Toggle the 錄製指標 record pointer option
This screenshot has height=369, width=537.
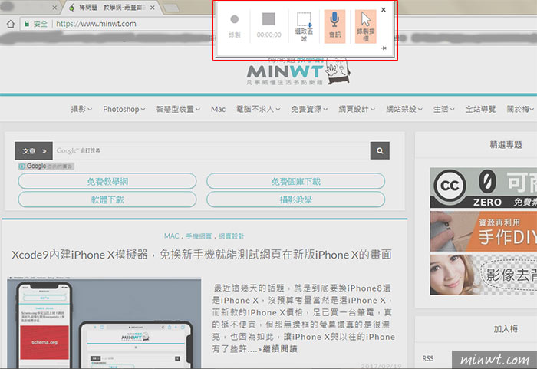[365, 26]
